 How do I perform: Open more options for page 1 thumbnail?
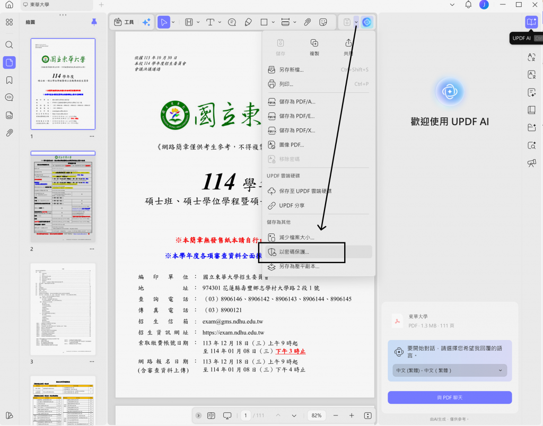pos(92,136)
